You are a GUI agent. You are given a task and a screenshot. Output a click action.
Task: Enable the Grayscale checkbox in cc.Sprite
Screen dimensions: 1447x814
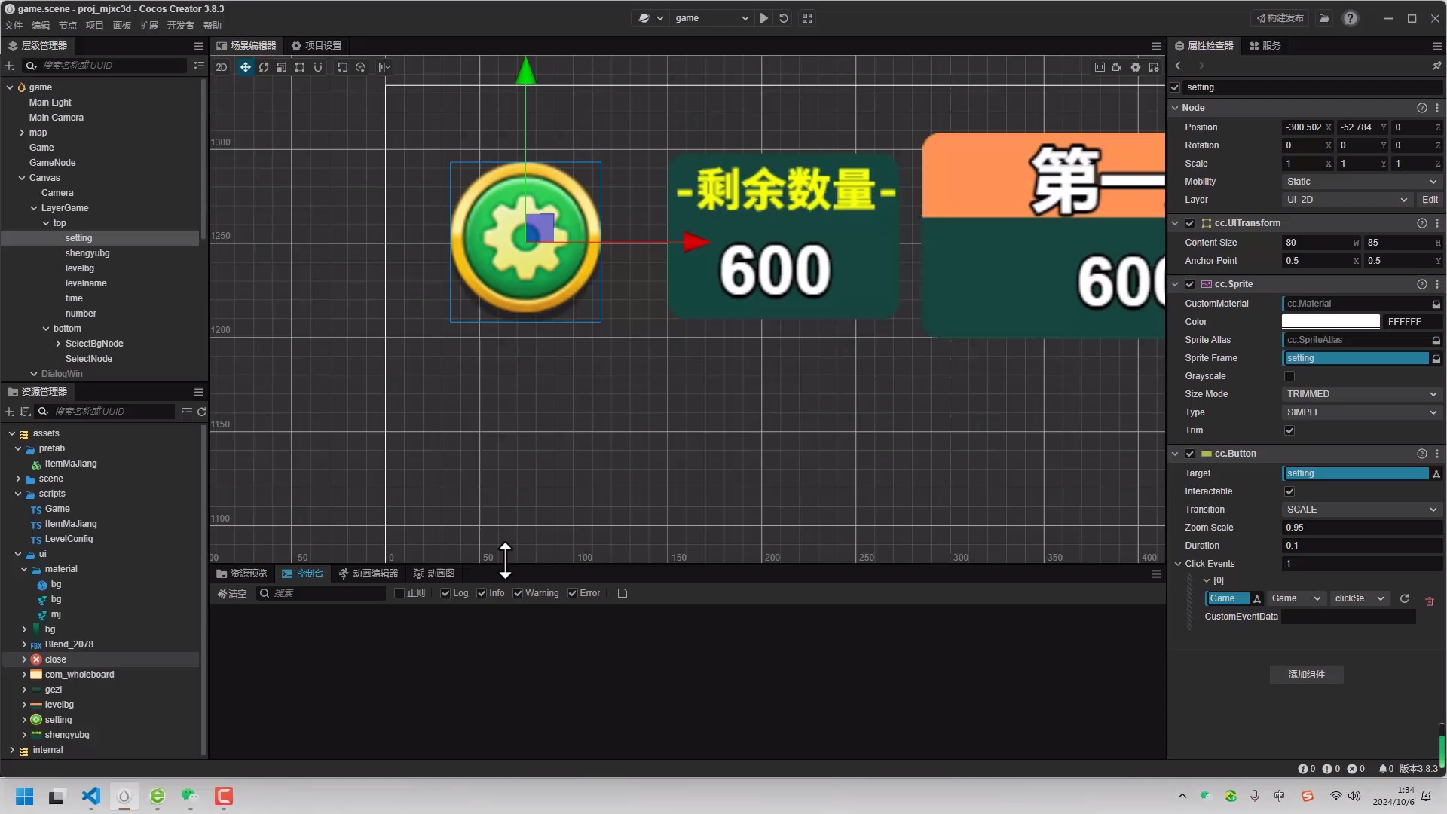(x=1289, y=376)
